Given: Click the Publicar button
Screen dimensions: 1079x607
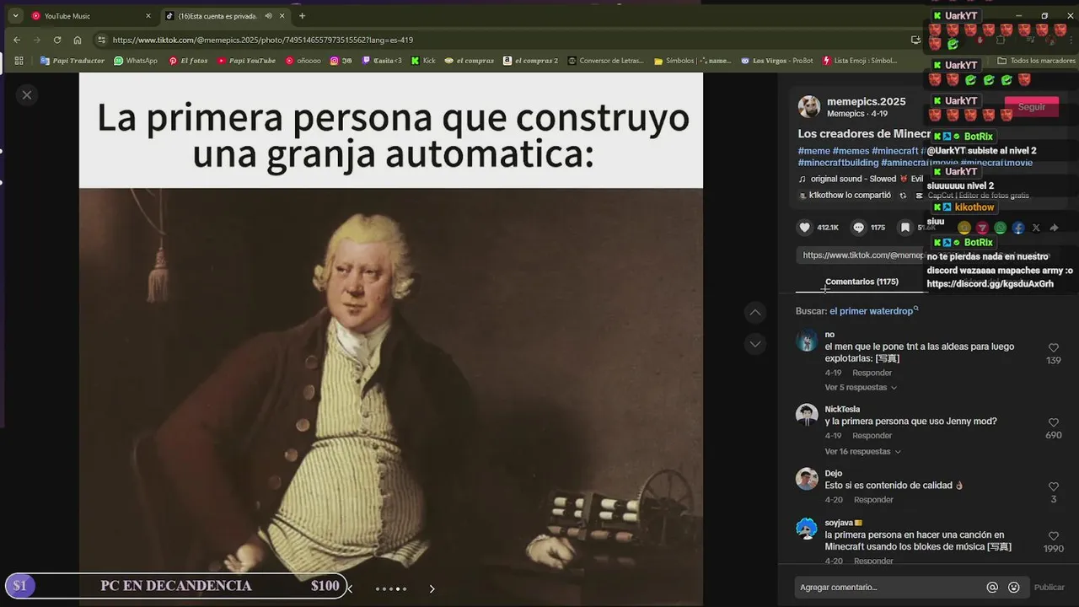Looking at the screenshot, I should pos(1049,588).
